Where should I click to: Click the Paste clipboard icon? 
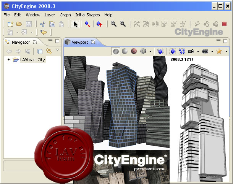61,24
